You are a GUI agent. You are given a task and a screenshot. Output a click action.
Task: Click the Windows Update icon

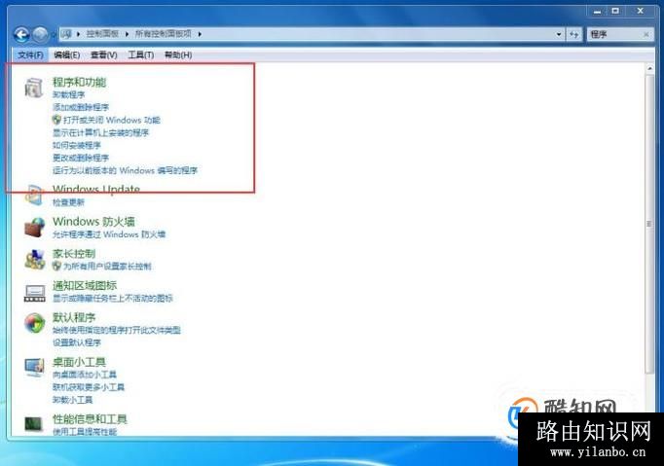[34, 196]
